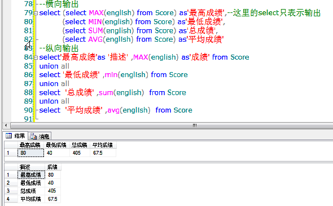This screenshot has height=206, width=333.
Task: Click 'union all' on line 89
Action: click(54, 101)
